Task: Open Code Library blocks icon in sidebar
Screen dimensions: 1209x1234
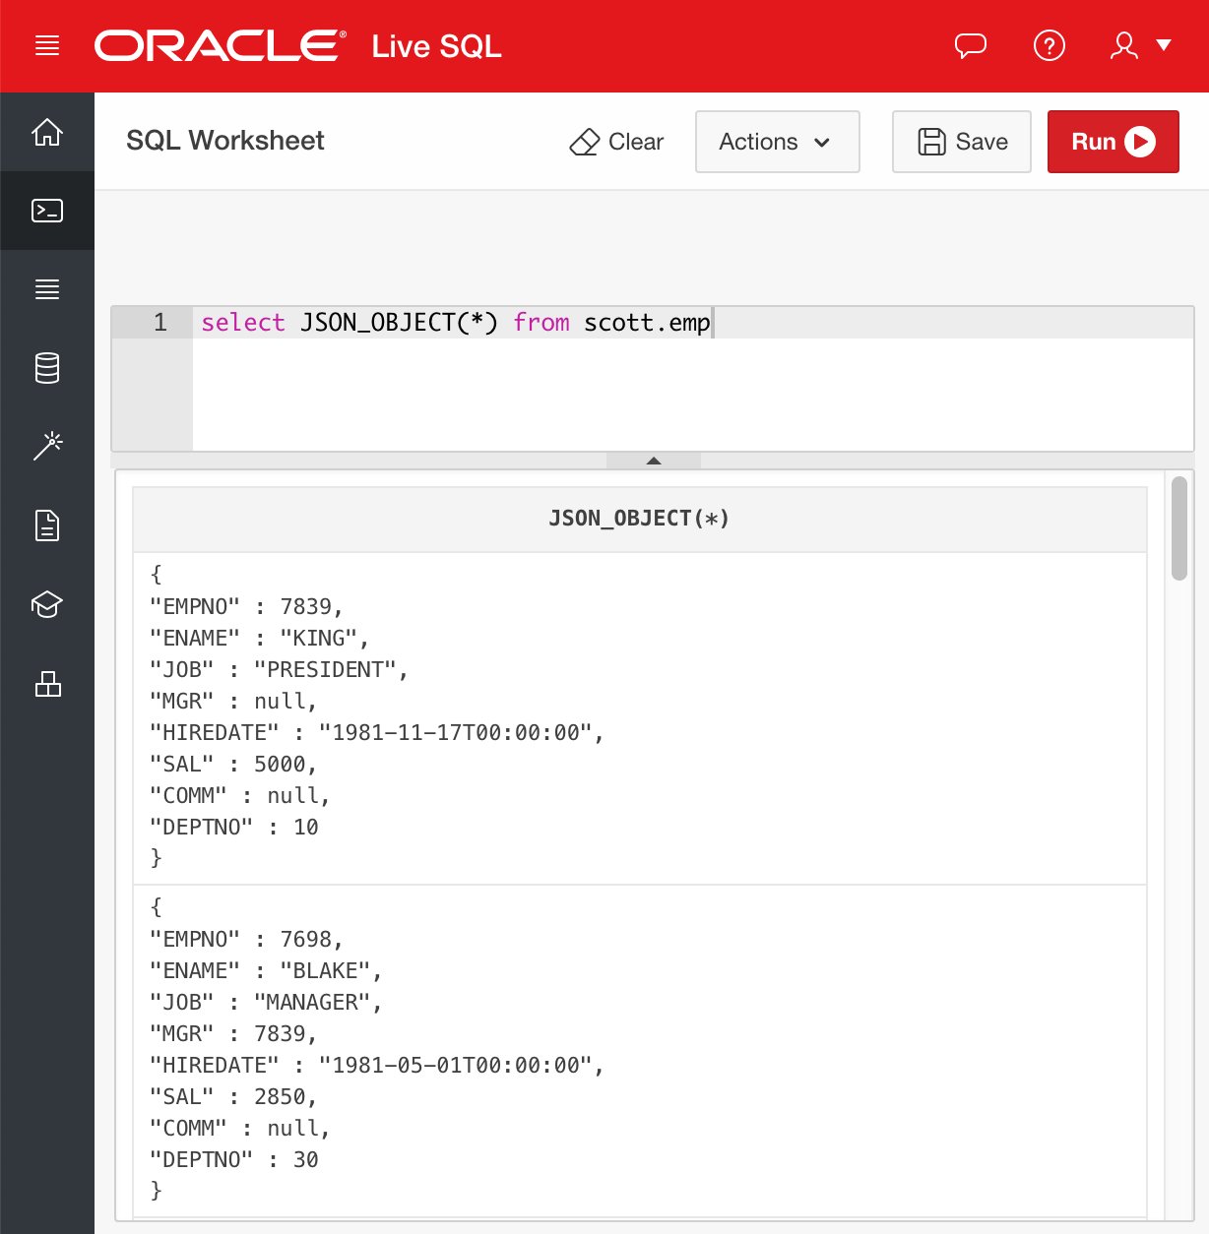Action: point(47,683)
